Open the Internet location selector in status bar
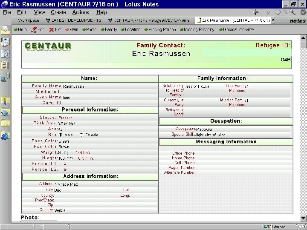Image resolution: width=307 pixels, height=230 pixels. pyautogui.click(x=280, y=227)
